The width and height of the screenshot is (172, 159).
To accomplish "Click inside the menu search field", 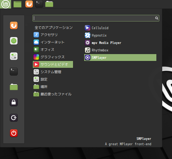I will pyautogui.click(x=96, y=18).
